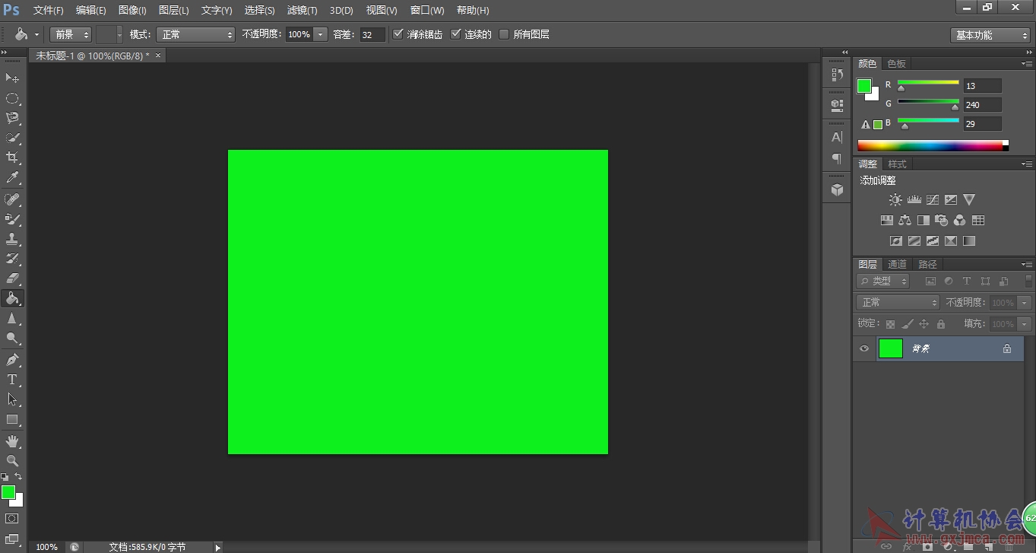Select the Hand tool
The image size is (1036, 553).
pos(12,441)
